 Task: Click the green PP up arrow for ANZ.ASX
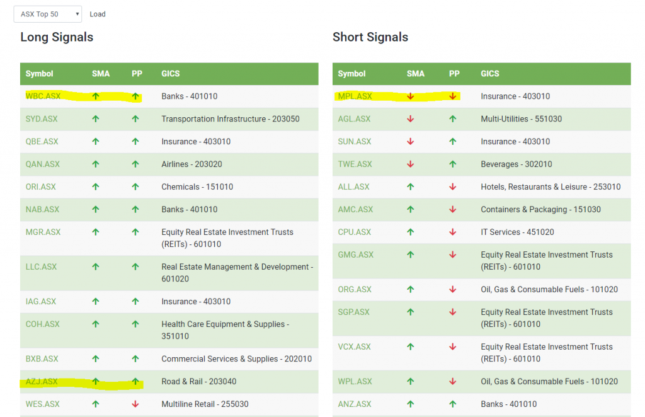tap(453, 404)
